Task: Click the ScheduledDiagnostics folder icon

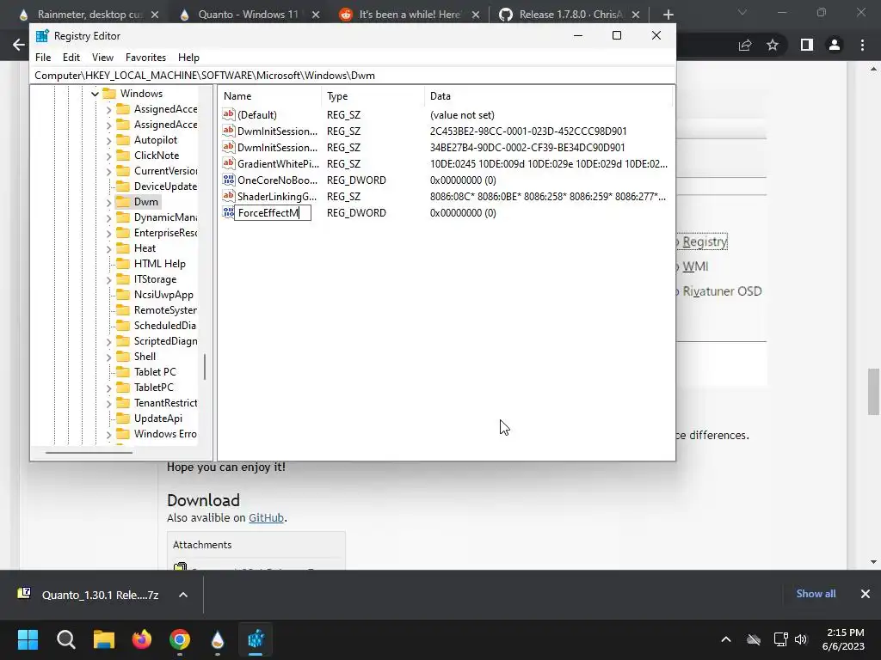Action: 123,326
